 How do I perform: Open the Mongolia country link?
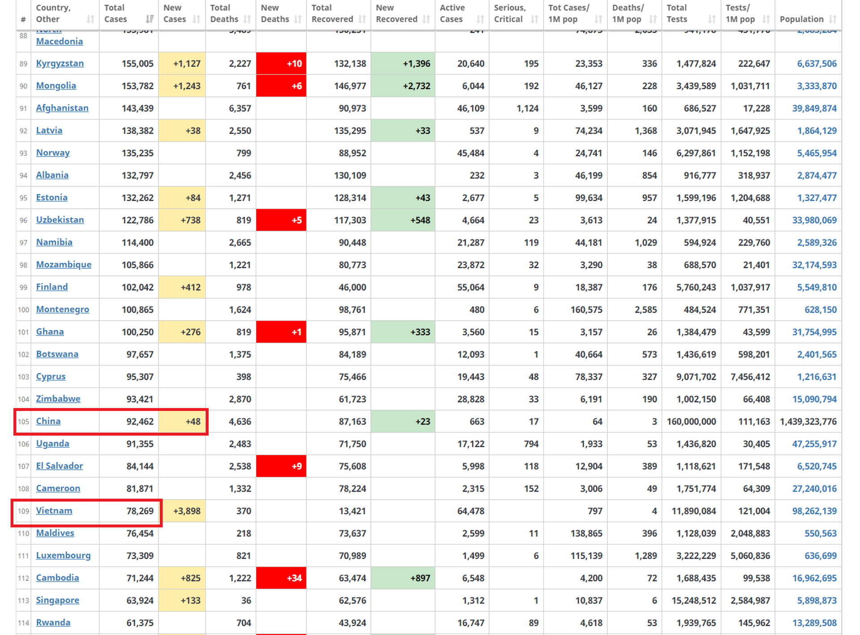point(56,86)
